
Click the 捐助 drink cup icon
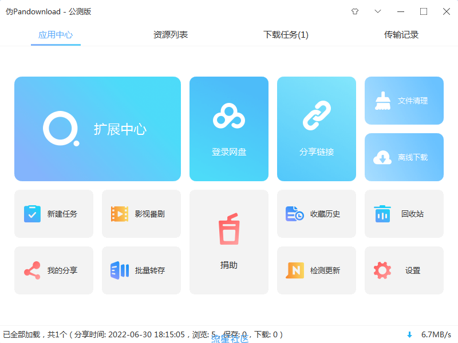(229, 229)
